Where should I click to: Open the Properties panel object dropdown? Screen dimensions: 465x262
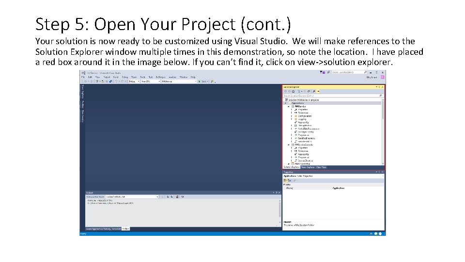coord(334,176)
